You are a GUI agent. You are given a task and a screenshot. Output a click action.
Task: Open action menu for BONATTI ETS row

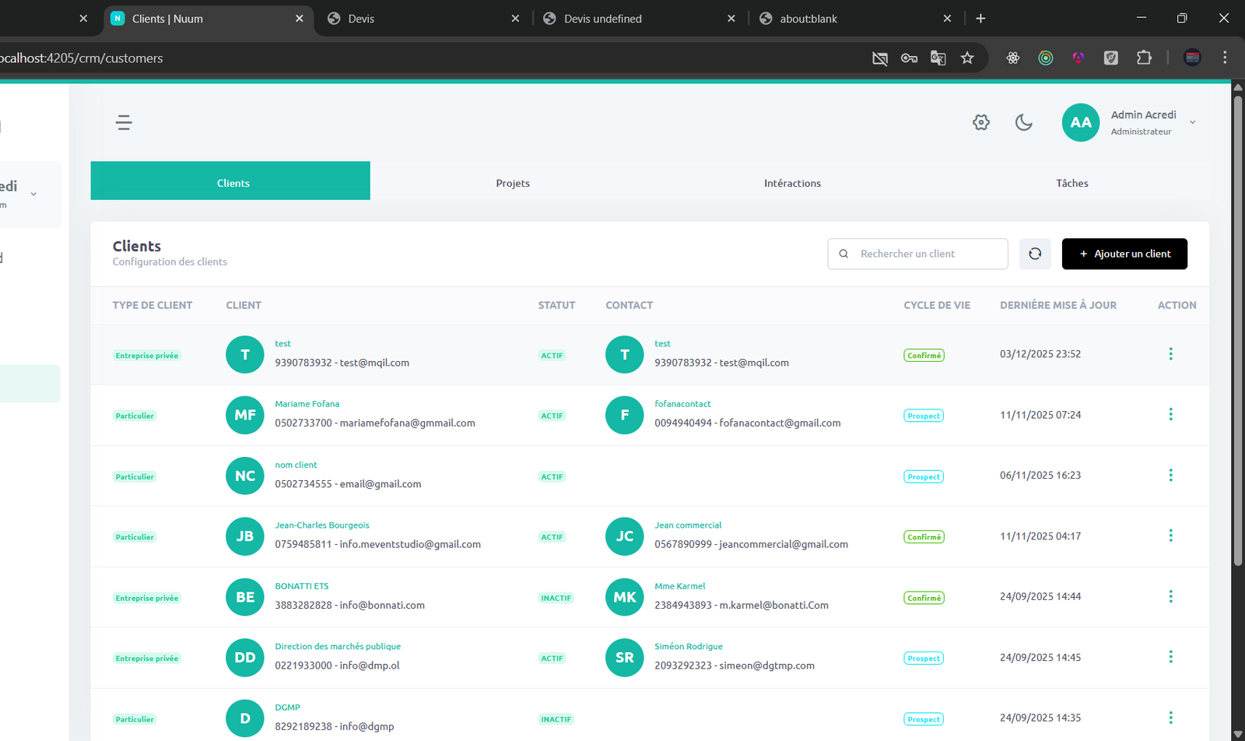coord(1170,597)
